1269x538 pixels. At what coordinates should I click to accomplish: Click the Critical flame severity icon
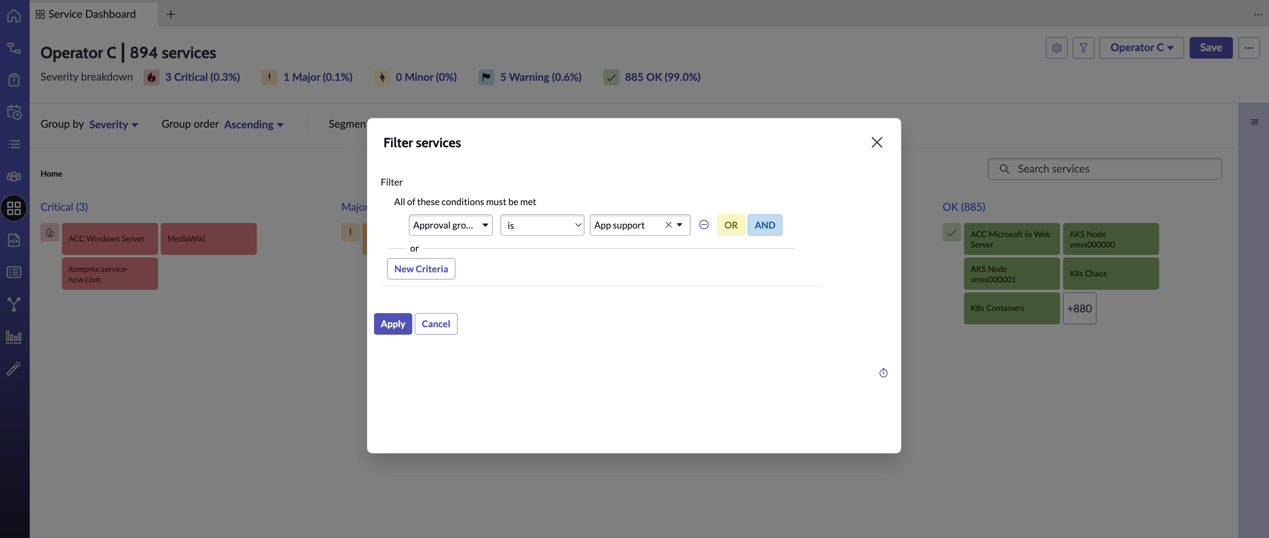pyautogui.click(x=151, y=77)
